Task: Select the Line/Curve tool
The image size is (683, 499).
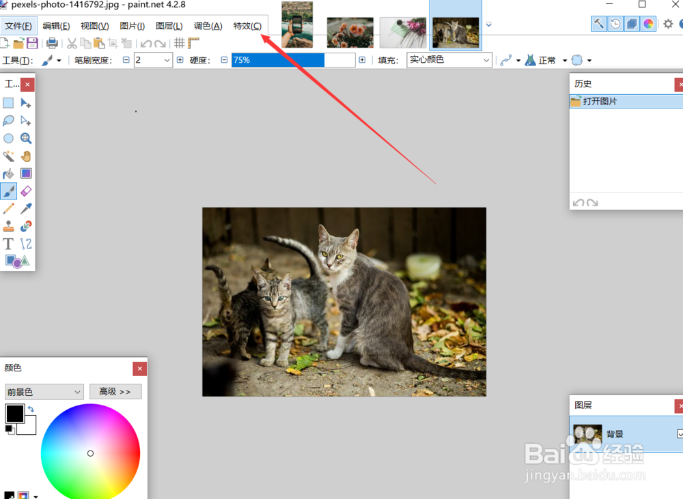Action: tap(26, 244)
